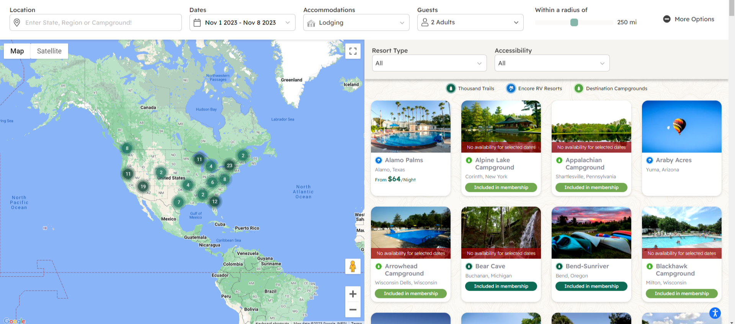The height and width of the screenshot is (324, 735).
Task: Toggle fullscreen map view icon
Action: pyautogui.click(x=353, y=51)
